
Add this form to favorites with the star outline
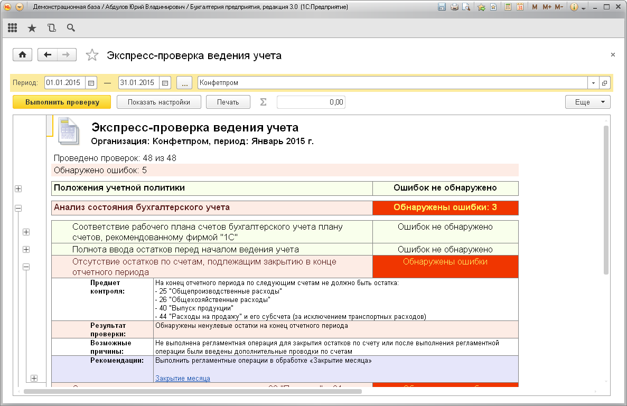pos(92,55)
